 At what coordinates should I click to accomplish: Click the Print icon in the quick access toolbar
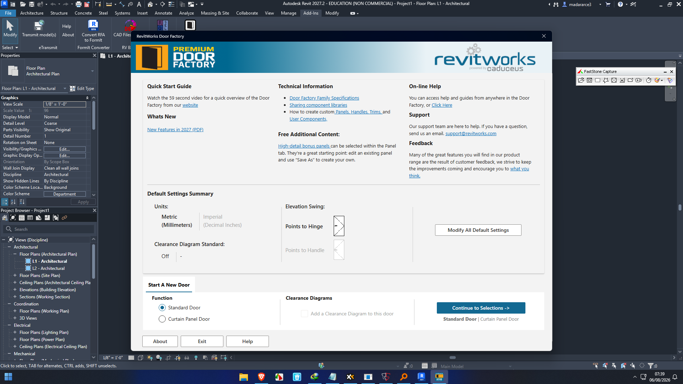pyautogui.click(x=79, y=4)
